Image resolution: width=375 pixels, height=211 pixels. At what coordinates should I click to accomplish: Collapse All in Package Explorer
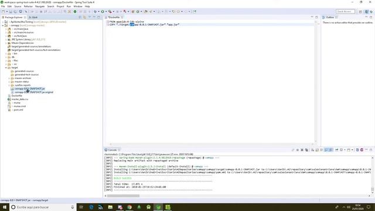point(80,17)
